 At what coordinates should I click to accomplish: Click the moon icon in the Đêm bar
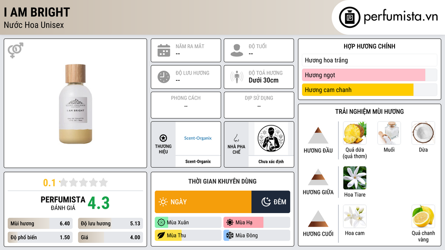(x=266, y=202)
